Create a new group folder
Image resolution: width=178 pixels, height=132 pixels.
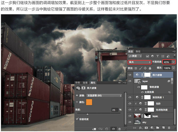click(x=158, y=128)
